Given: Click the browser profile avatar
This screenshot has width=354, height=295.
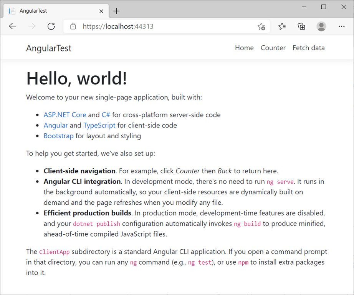Looking at the screenshot, I should tap(321, 26).
